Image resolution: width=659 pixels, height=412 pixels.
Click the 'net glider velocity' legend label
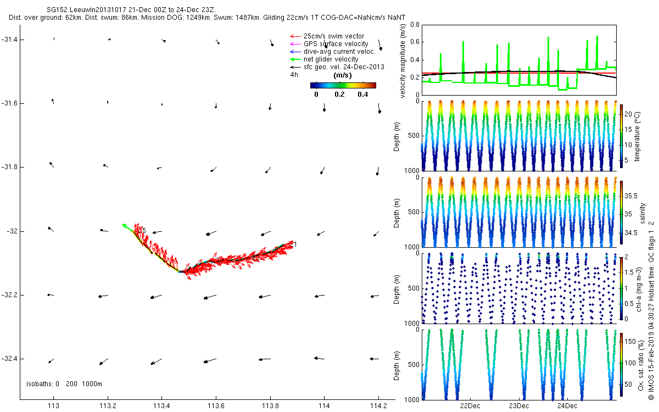(331, 59)
